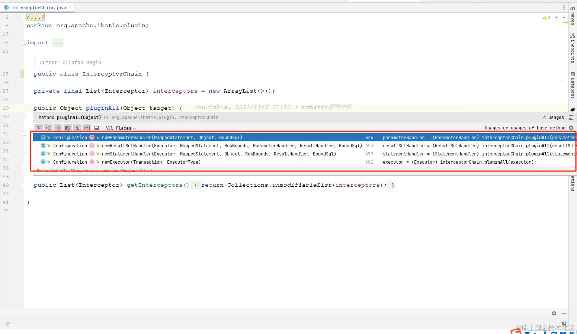Click line number 653 in usages list

[x=369, y=146]
